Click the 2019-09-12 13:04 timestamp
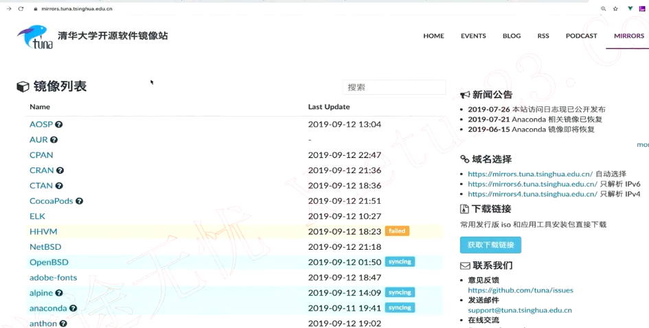 click(x=344, y=124)
